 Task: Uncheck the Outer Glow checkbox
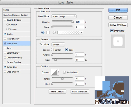[x=5, y=67]
